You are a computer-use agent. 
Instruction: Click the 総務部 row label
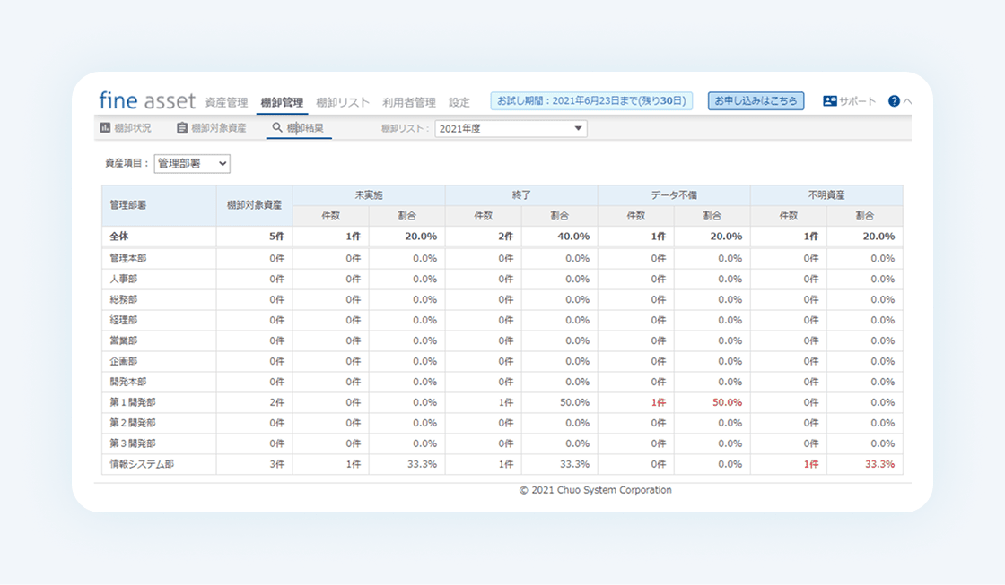coord(123,299)
